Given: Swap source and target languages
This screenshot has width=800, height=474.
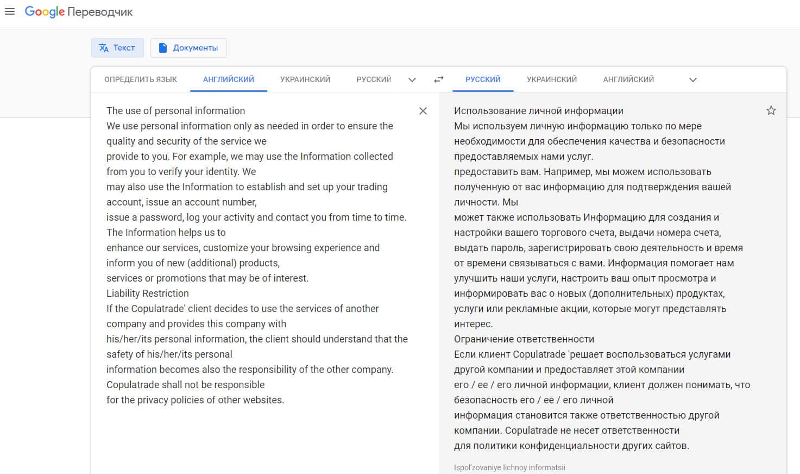Looking at the screenshot, I should [439, 79].
